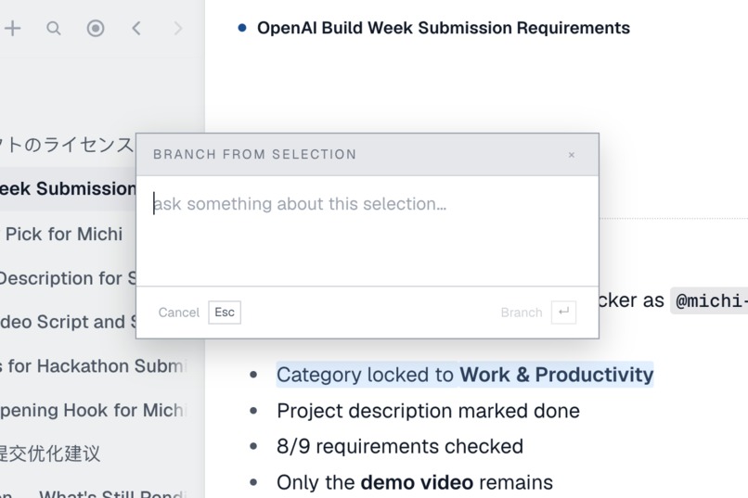Image resolution: width=748 pixels, height=498 pixels.
Task: Click '8/9 requirements checked' bullet
Action: point(400,447)
